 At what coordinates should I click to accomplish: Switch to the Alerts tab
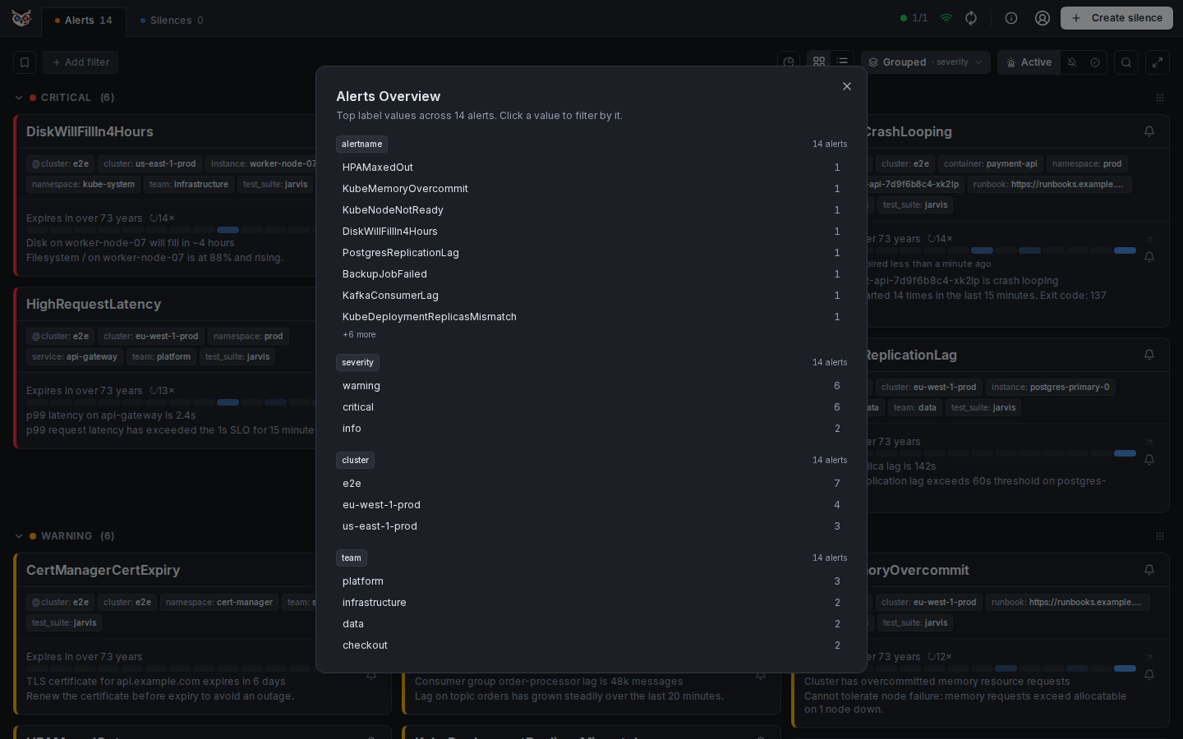tap(84, 21)
